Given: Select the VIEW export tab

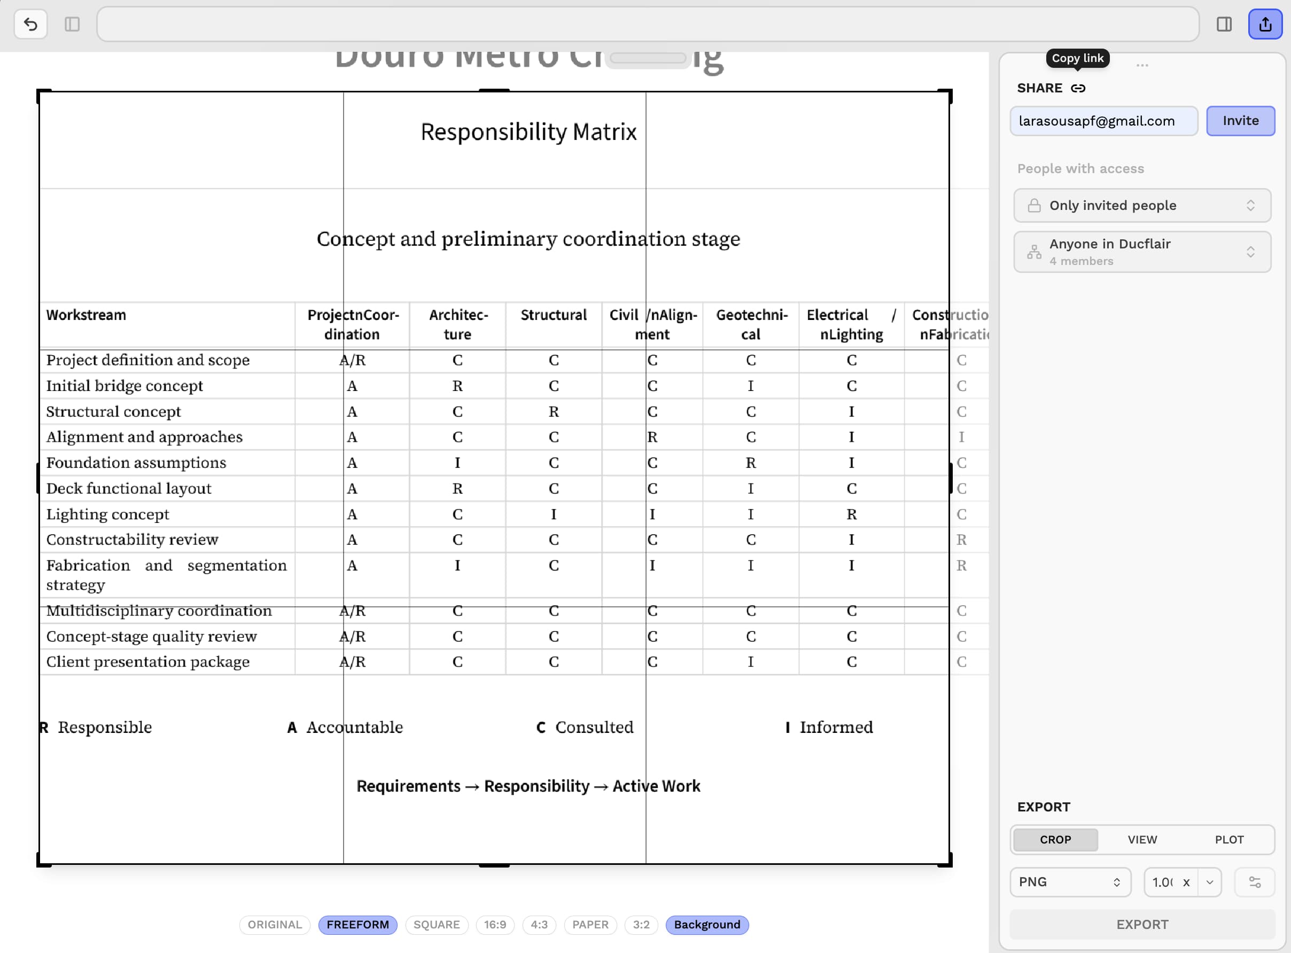Looking at the screenshot, I should coord(1142,839).
